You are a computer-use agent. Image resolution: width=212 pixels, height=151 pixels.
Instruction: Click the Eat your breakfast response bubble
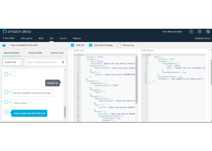32,93
